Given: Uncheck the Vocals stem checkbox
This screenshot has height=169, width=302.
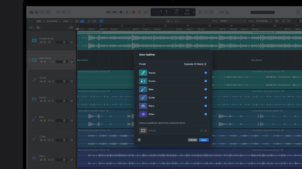Looking at the screenshot, I should coord(206,73).
